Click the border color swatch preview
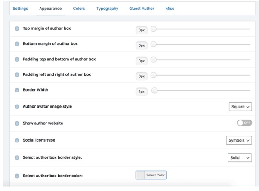This screenshot has width=259, height=191. (140, 175)
